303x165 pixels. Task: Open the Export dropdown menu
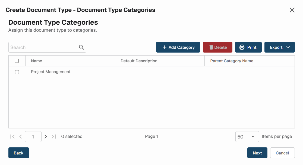point(279,47)
